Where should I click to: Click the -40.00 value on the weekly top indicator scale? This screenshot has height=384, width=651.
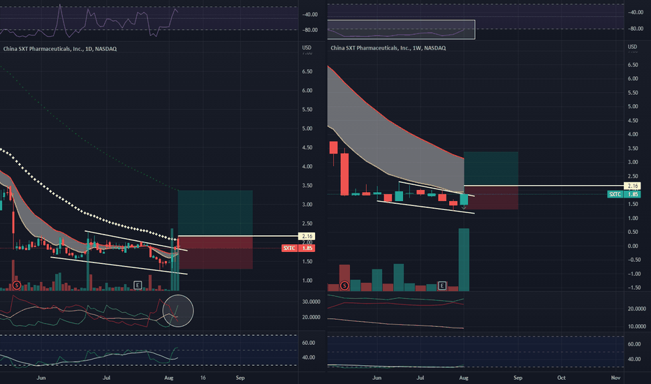tap(635, 13)
